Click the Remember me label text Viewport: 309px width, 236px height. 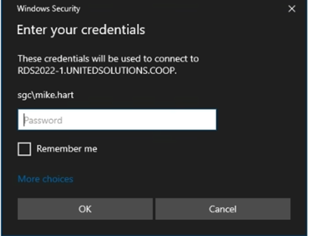click(x=67, y=149)
